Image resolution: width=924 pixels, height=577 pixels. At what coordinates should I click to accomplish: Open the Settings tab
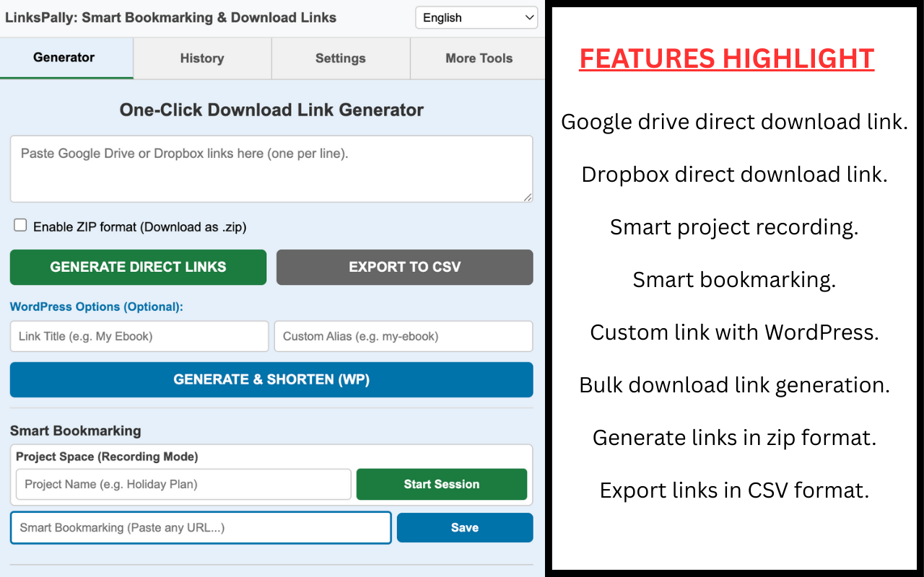coord(341,58)
